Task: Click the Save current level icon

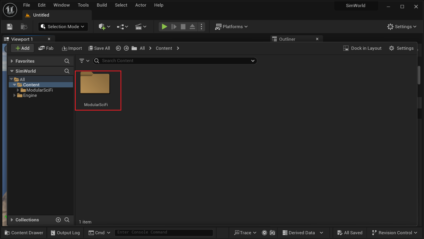Action: coord(10,27)
